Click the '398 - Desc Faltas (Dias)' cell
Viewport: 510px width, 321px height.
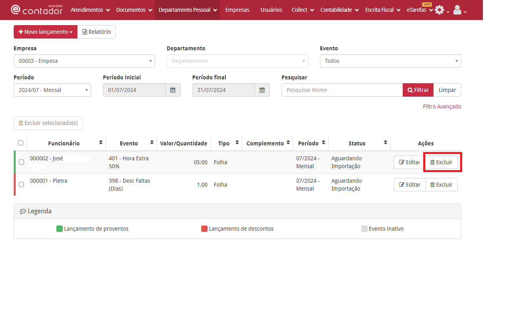click(131, 185)
